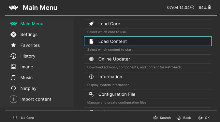Click 'Download add-ons, components' description text
Image resolution: width=220 pixels, height=122 pixels.
(x=135, y=67)
